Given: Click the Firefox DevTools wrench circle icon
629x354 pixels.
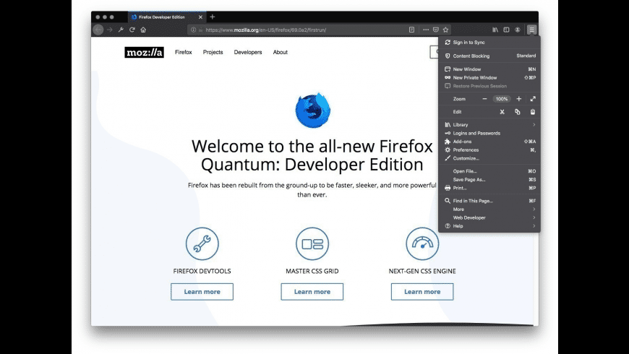Looking at the screenshot, I should tap(202, 243).
